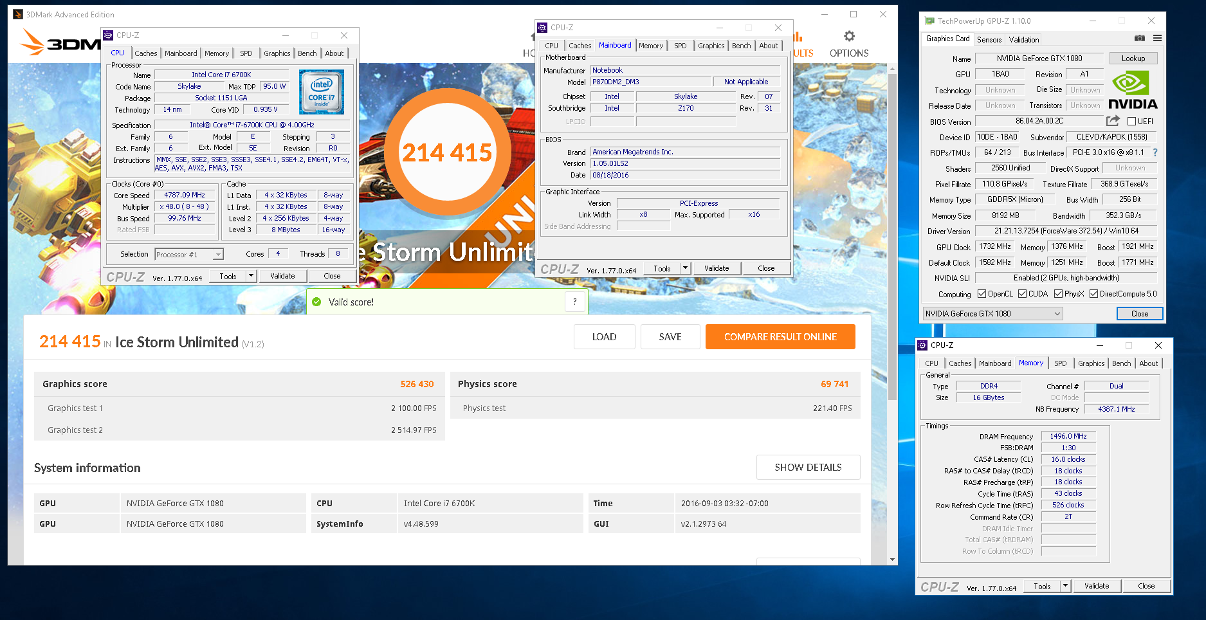This screenshot has width=1206, height=620.
Task: Click the NVIDIA logo in GPU-Z
Action: tap(1133, 90)
